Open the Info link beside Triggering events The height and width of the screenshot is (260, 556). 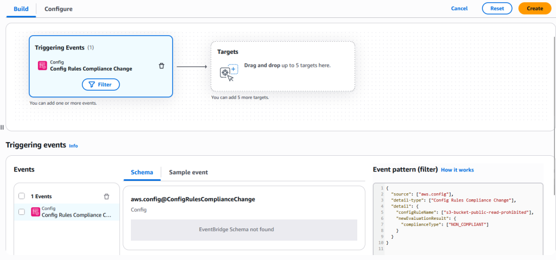(x=73, y=146)
